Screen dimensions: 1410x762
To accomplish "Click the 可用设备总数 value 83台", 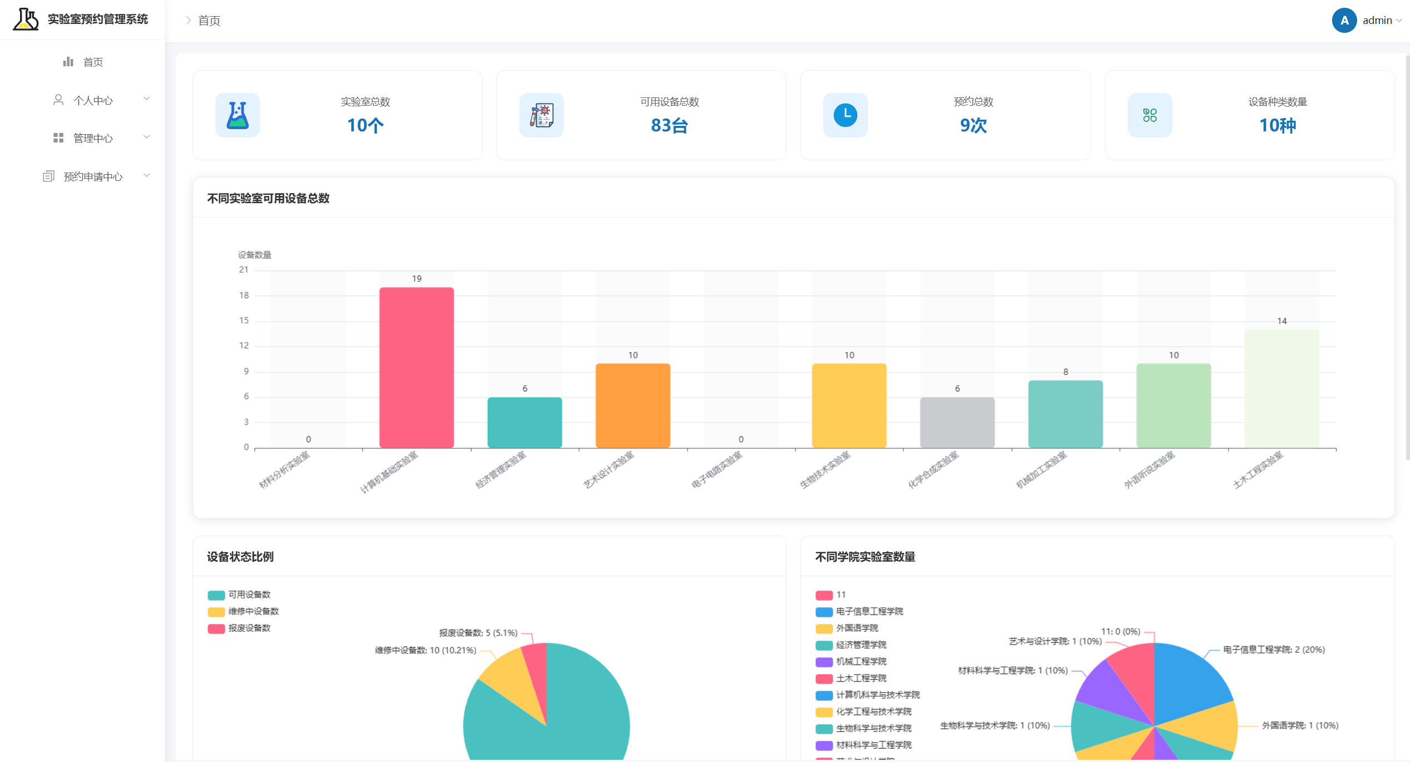I will [670, 125].
